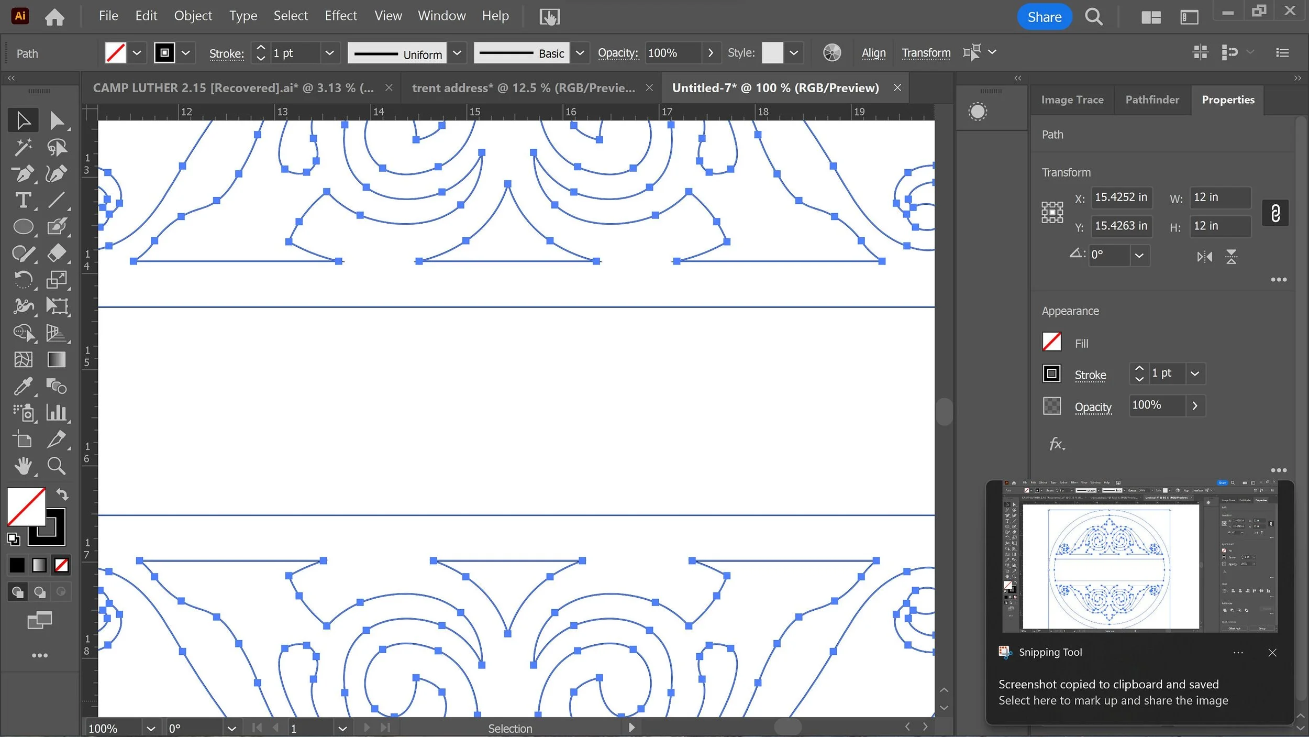Viewport: 1309px width, 737px height.
Task: Switch to the Pathfinder tab
Action: 1152,100
